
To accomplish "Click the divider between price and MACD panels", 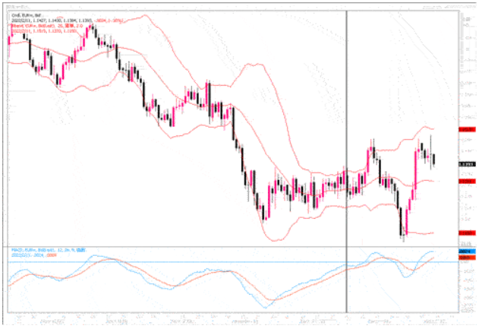I will pyautogui.click(x=228, y=246).
